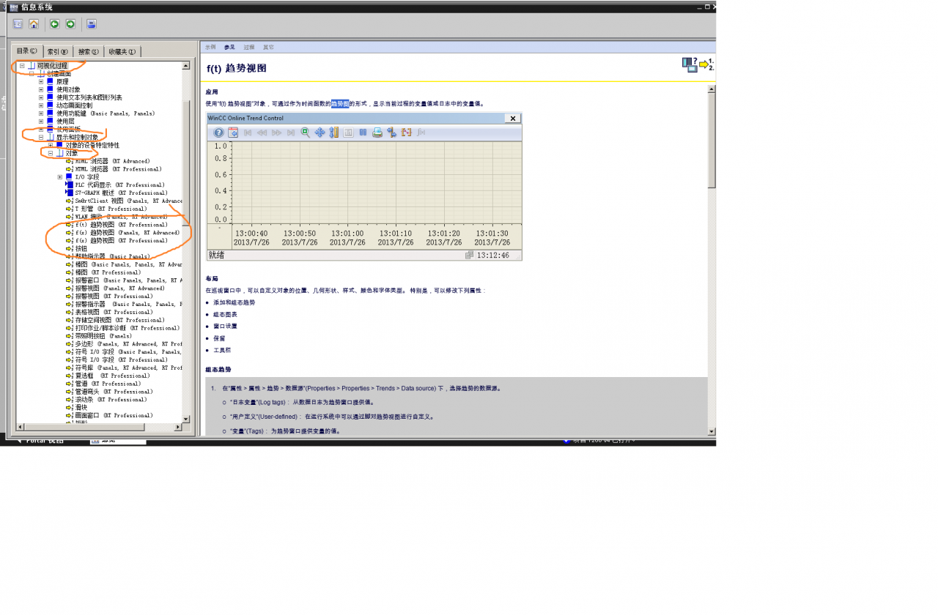The image size is (938, 615).
Task: Expand the 使用对象 tree node
Action: click(x=41, y=89)
